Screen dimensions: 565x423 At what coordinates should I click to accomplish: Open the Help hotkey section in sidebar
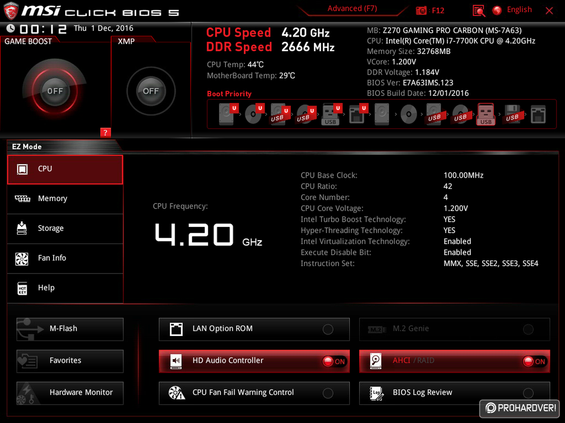pos(65,288)
